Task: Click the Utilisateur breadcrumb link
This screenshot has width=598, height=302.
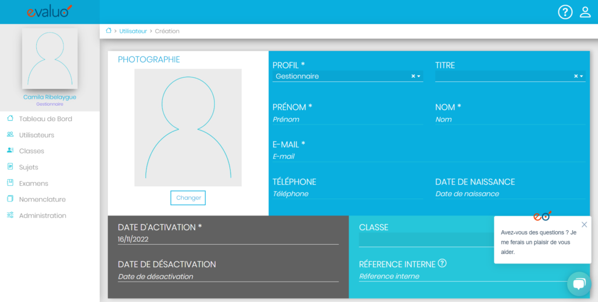Action: 133,31
